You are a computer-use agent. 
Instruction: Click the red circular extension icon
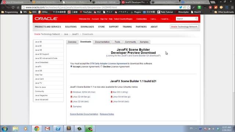pos(210,7)
